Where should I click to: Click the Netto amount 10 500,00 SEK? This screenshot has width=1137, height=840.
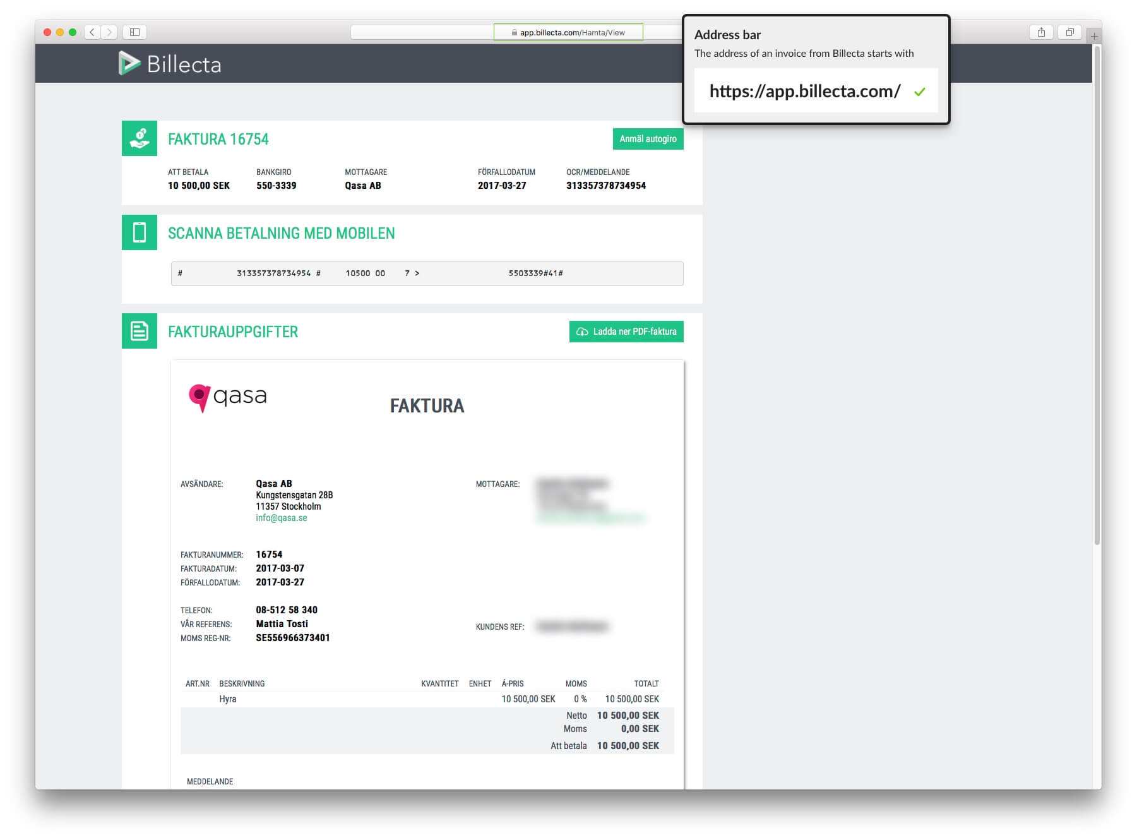click(628, 716)
